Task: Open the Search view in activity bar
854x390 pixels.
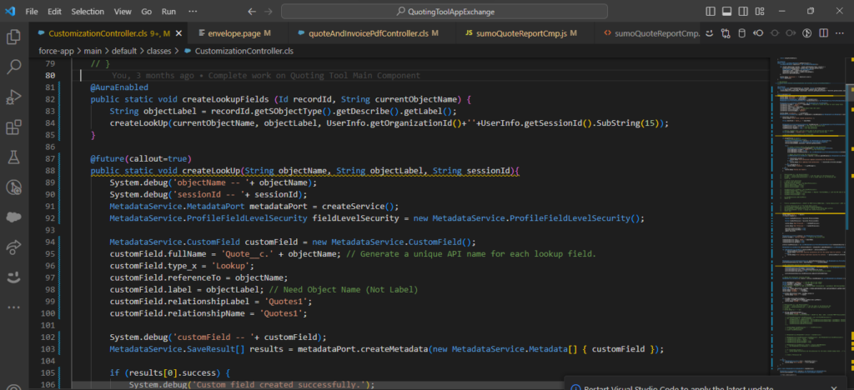Action: 13,67
